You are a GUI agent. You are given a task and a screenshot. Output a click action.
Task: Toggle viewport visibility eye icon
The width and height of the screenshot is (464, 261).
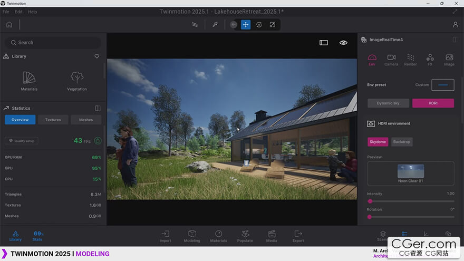tap(343, 43)
